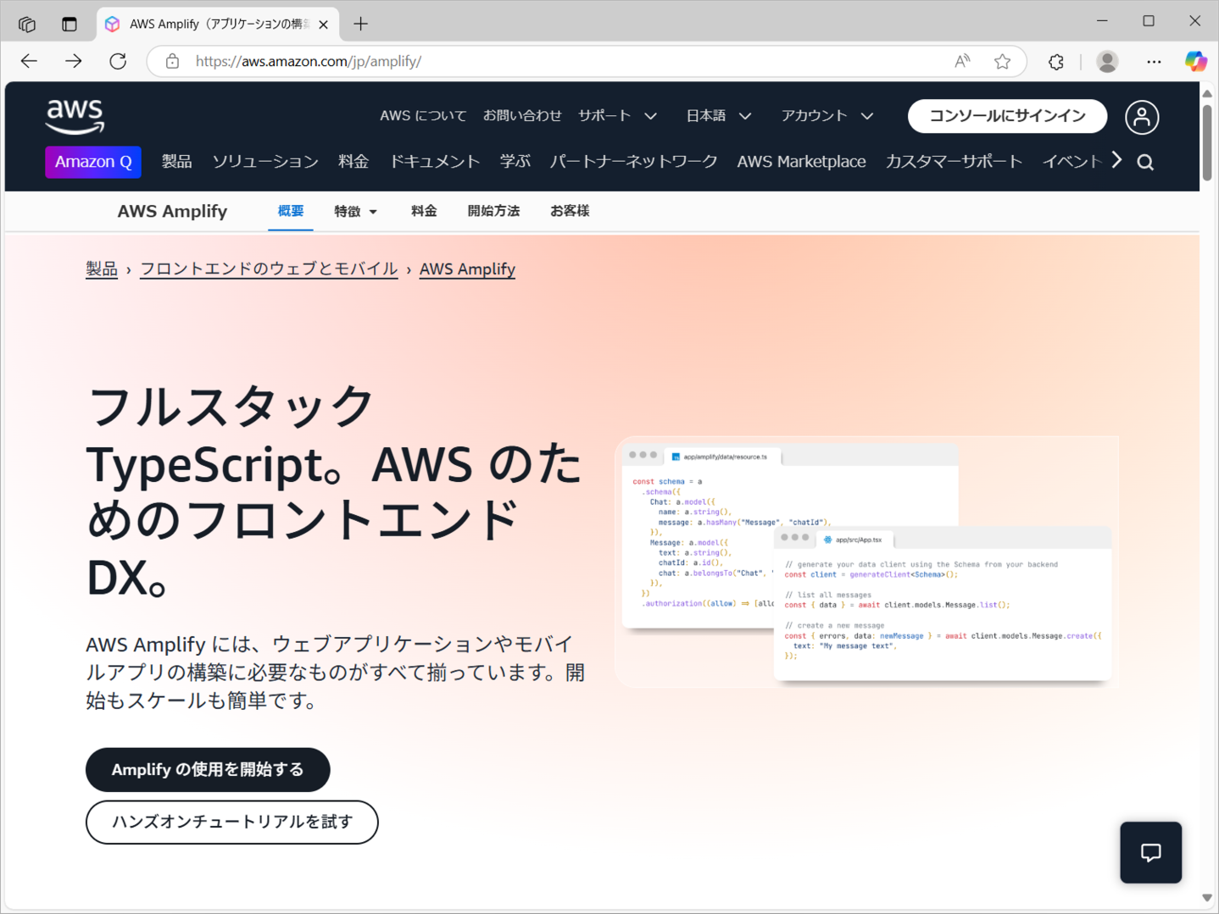Select the 料金 tab in Amplify subnav
Image resolution: width=1219 pixels, height=914 pixels.
coord(424,211)
